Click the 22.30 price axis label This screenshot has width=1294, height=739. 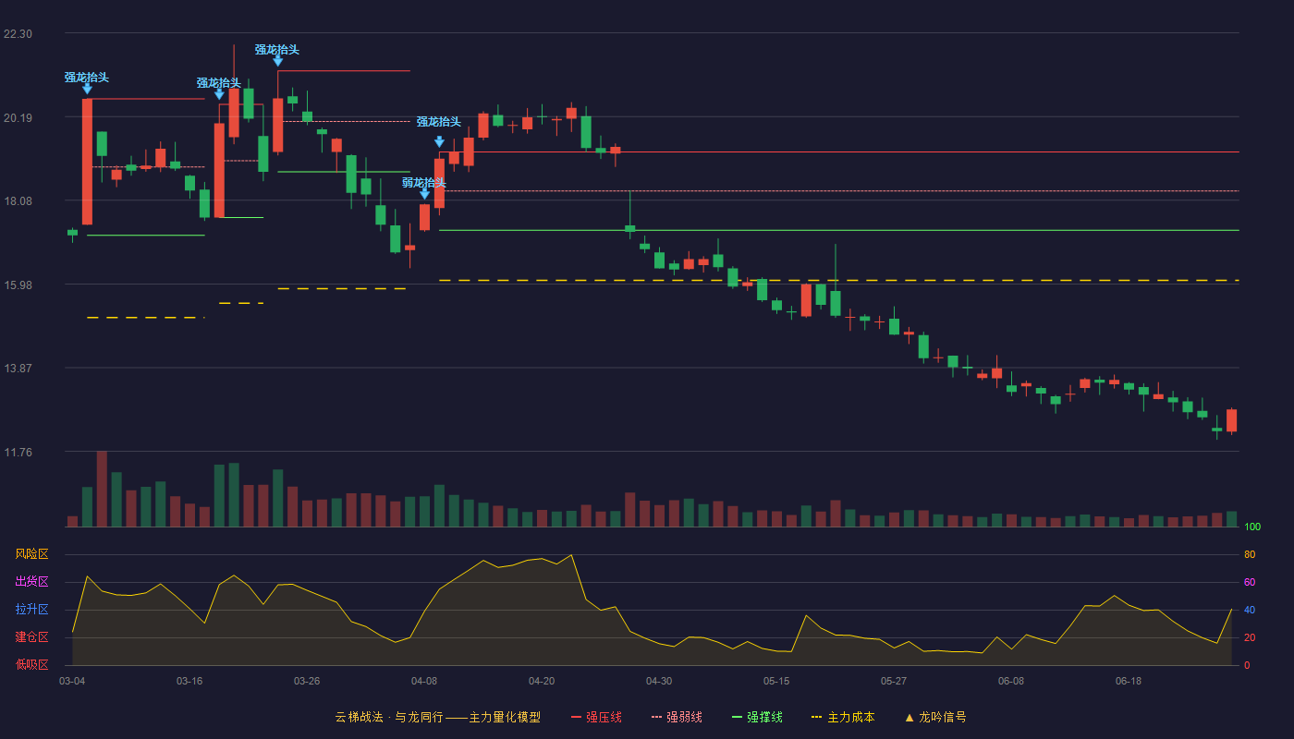[18, 34]
